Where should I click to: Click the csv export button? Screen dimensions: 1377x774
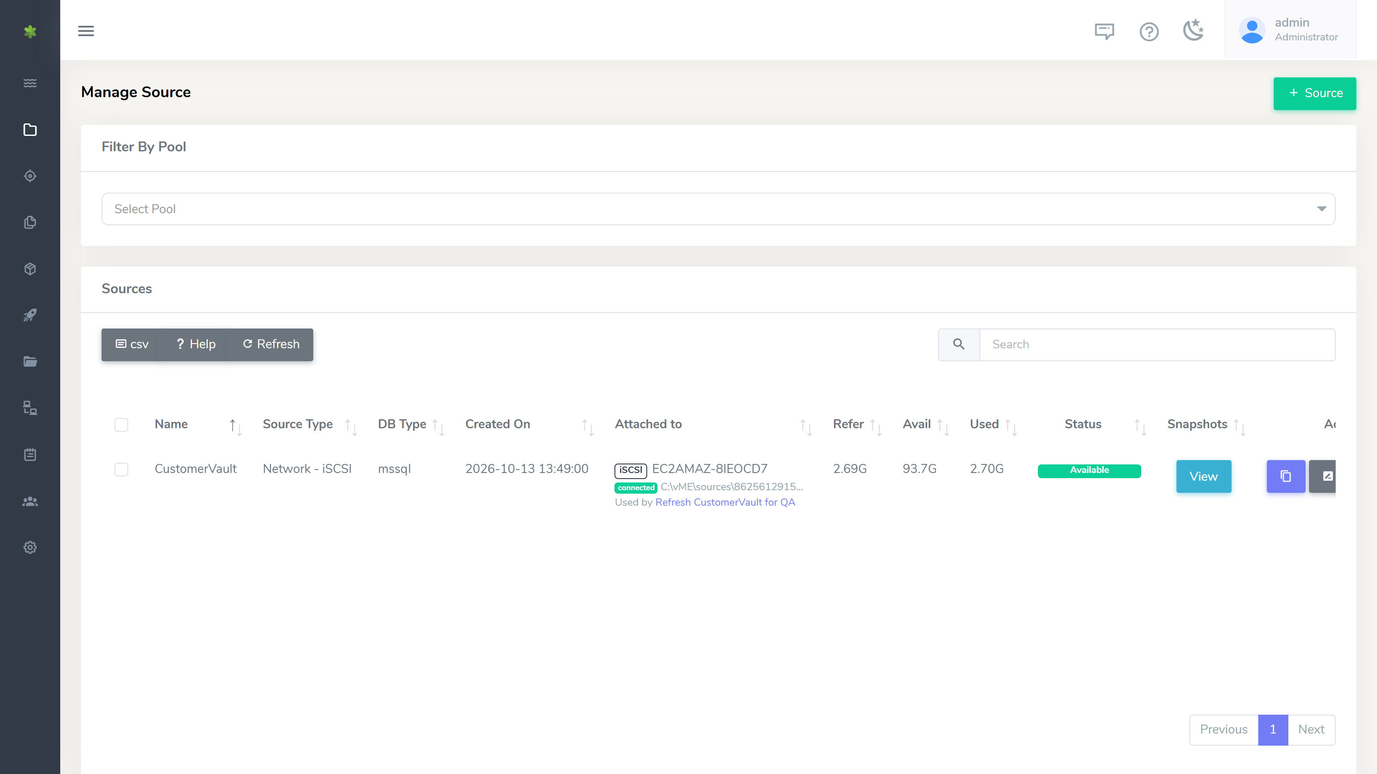(x=132, y=344)
